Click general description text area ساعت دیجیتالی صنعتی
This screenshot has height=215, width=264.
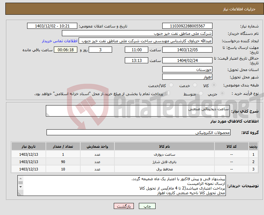[138, 111]
